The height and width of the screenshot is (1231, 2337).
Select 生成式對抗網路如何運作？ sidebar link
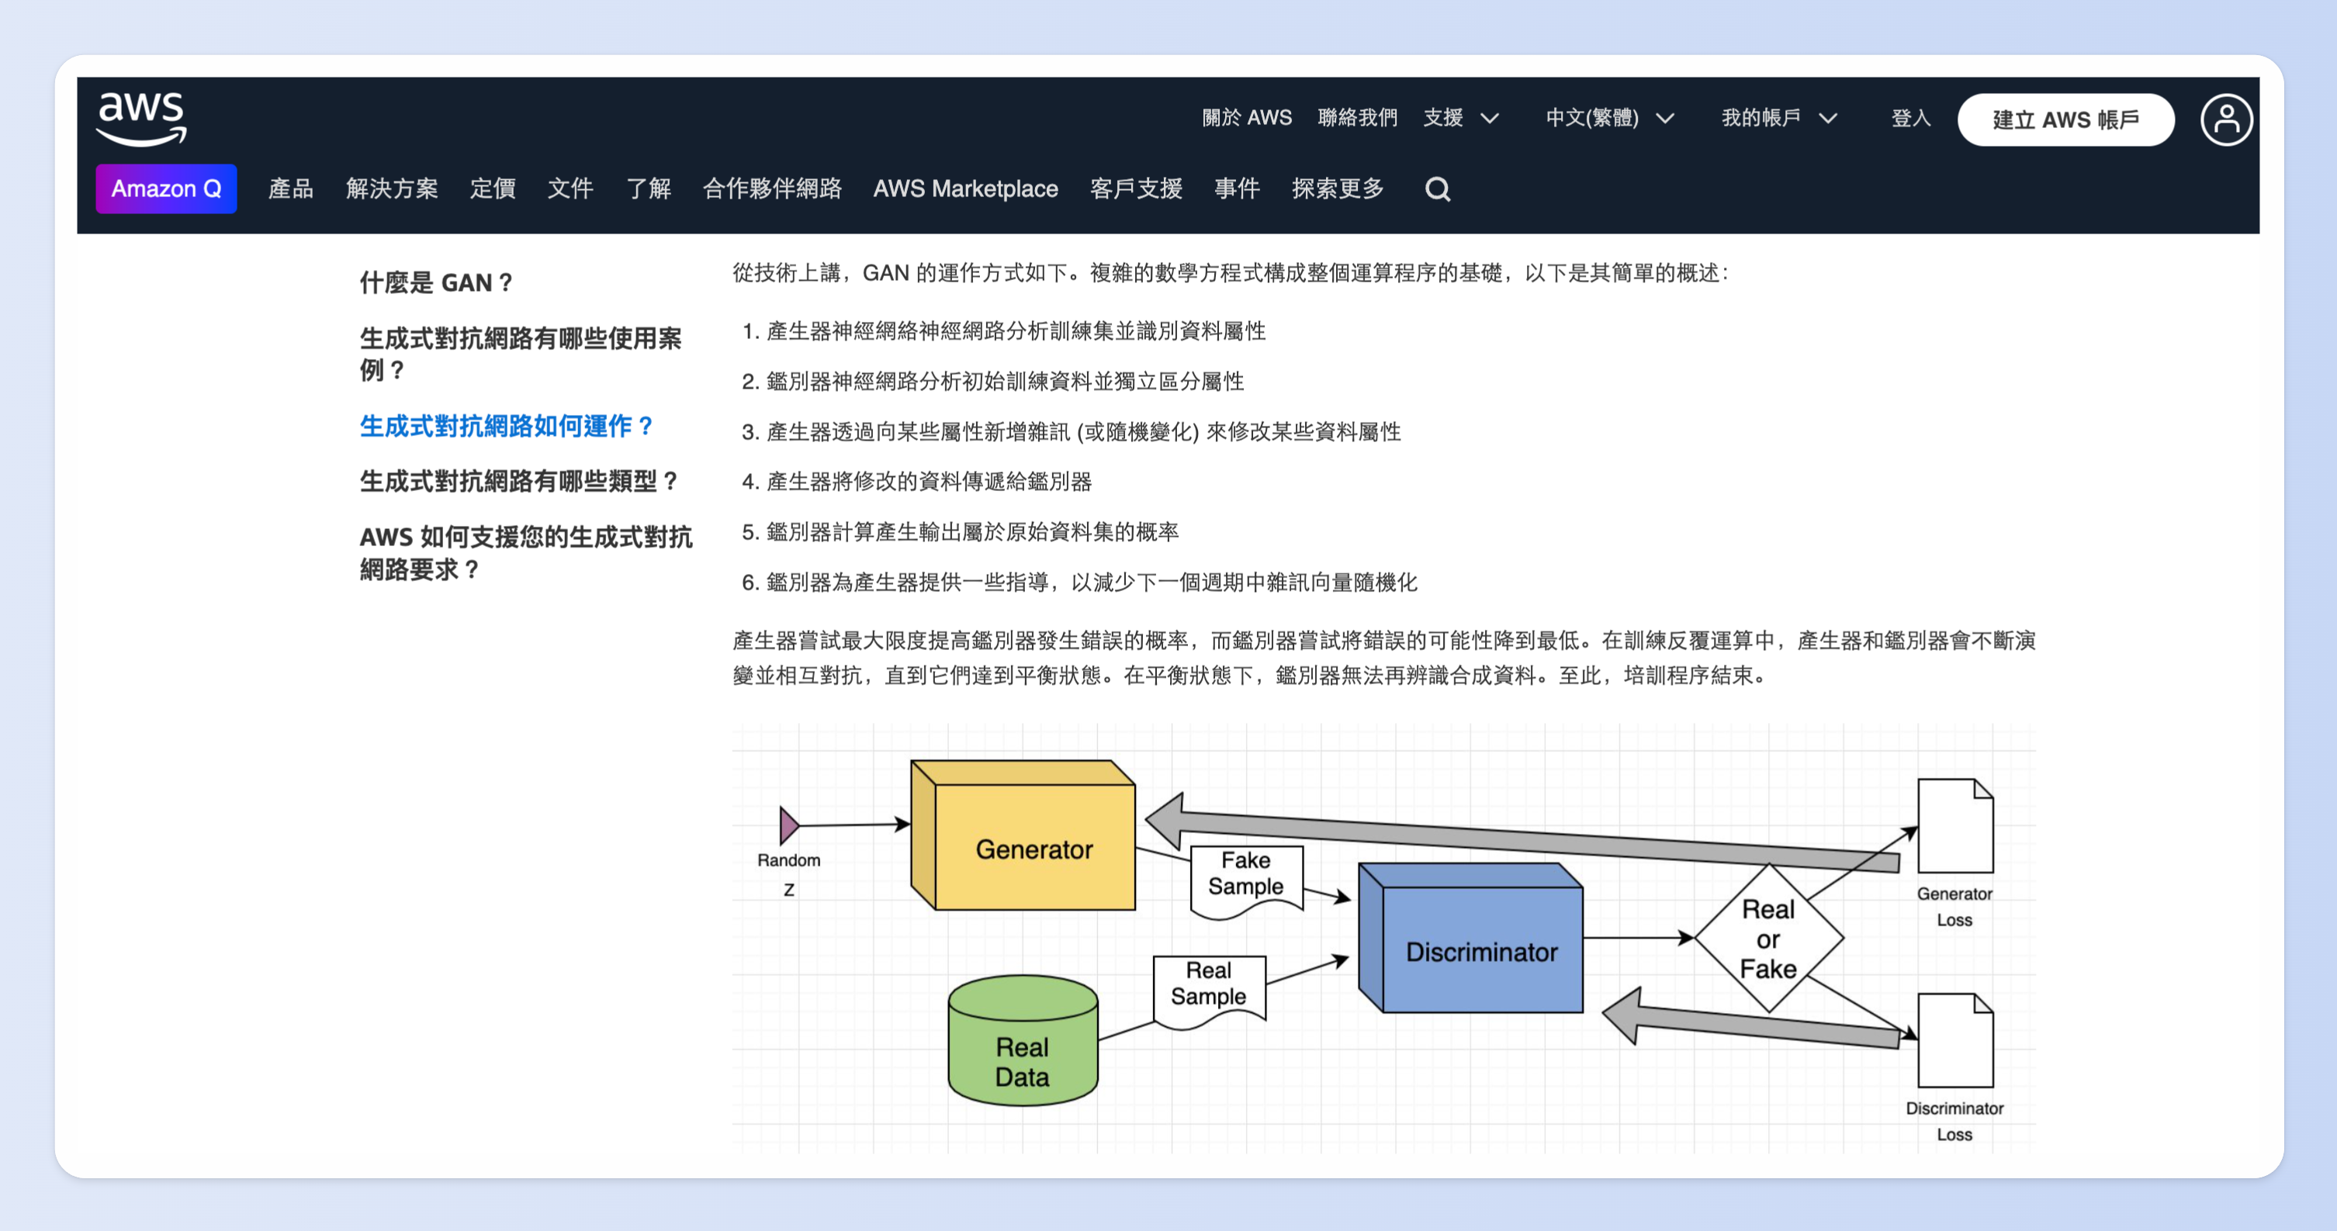tap(506, 425)
